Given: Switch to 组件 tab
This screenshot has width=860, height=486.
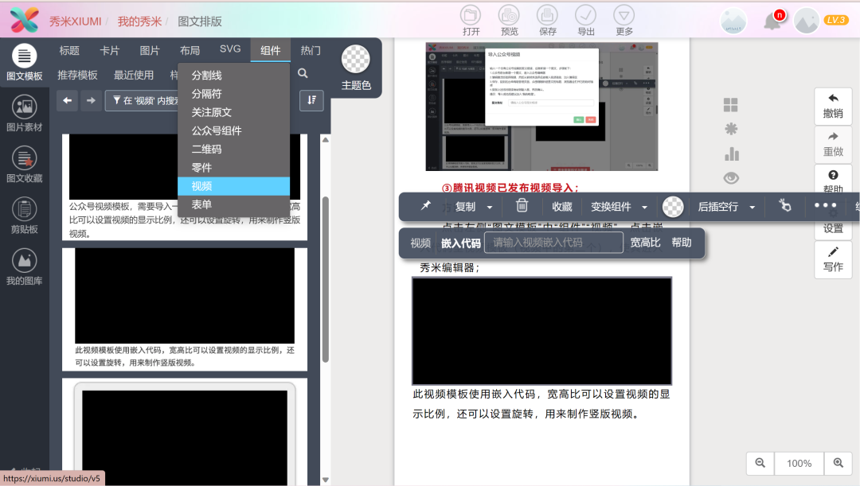Looking at the screenshot, I should [x=271, y=50].
